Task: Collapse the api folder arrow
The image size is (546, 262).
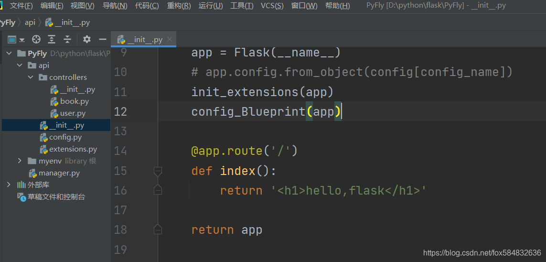Action: [x=20, y=65]
